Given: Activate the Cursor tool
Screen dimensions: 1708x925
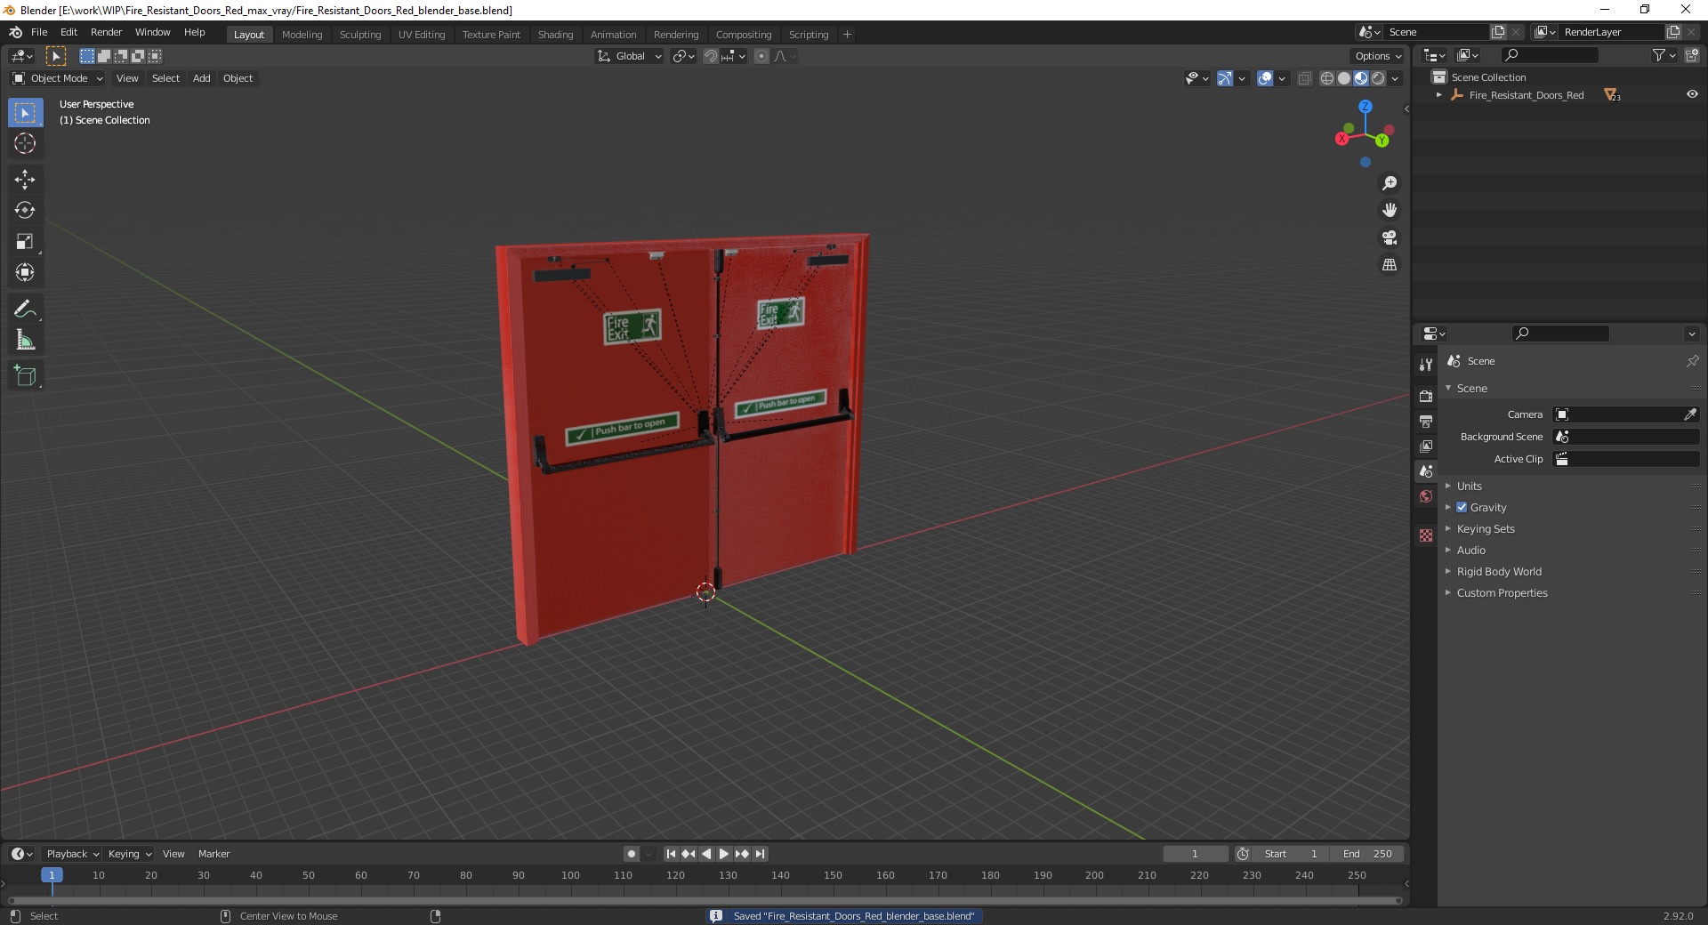Looking at the screenshot, I should coord(25,143).
